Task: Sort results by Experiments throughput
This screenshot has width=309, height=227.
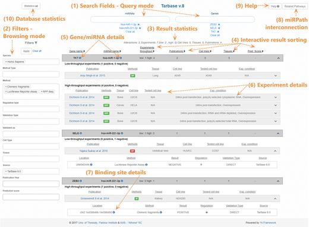Action: click(x=147, y=49)
